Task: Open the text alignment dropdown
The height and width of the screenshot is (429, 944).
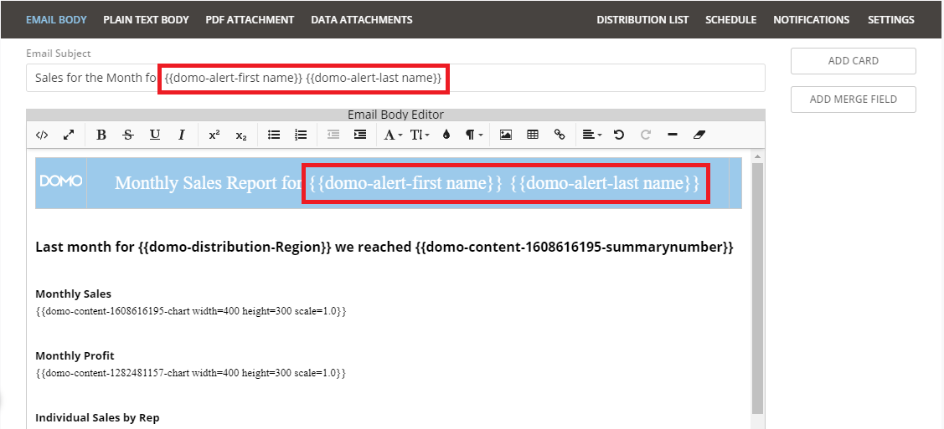Action: (592, 135)
